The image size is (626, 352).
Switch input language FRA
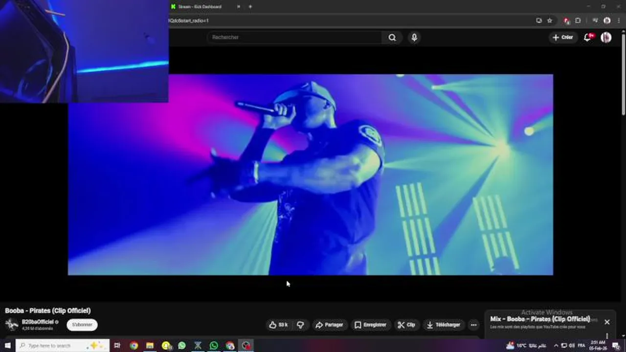581,346
